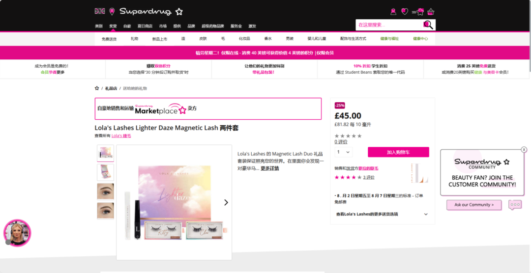Select the 男装 category tab

pyautogui.click(x=290, y=39)
